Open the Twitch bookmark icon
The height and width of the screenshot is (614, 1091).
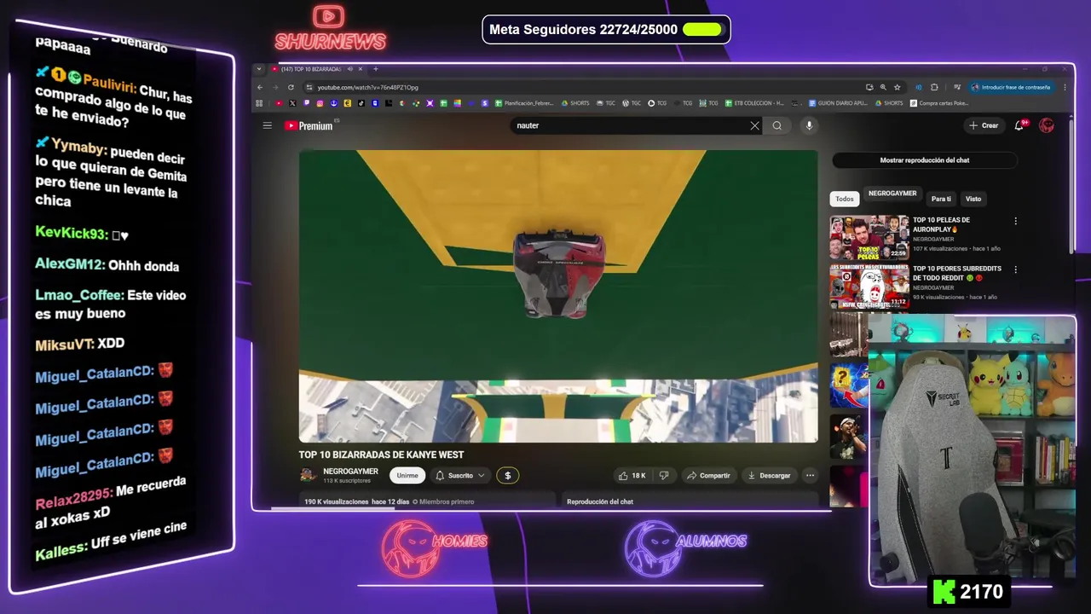(307, 103)
